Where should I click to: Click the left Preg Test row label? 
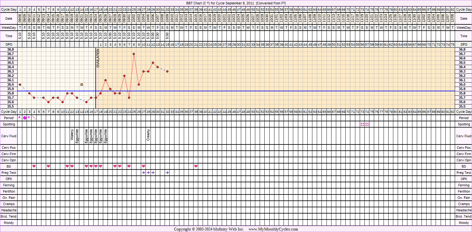click(x=9, y=173)
